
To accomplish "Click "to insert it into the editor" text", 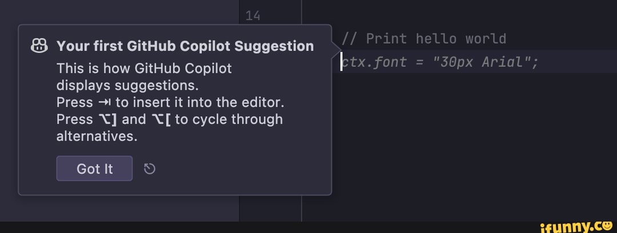I will [200, 103].
